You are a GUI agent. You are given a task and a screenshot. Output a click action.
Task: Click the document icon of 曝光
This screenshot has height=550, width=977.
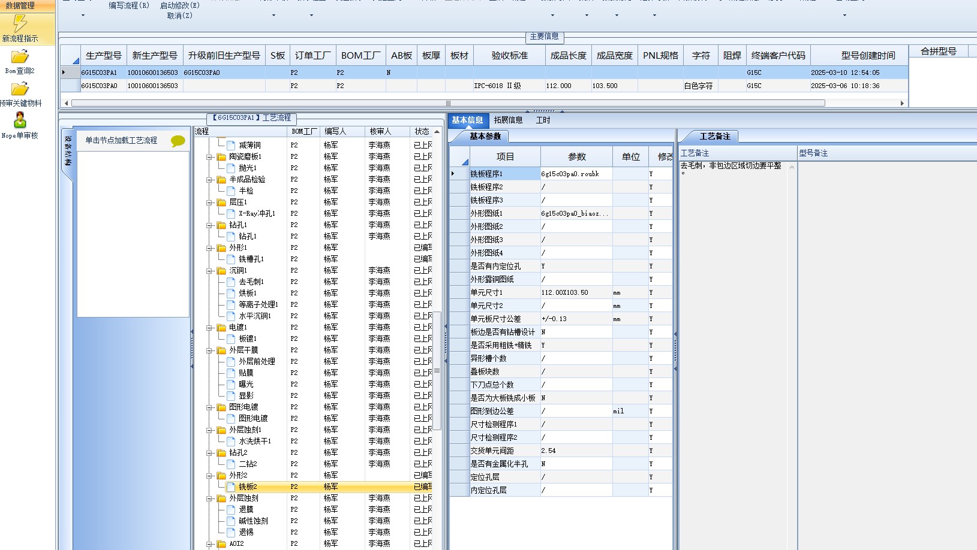tap(231, 385)
